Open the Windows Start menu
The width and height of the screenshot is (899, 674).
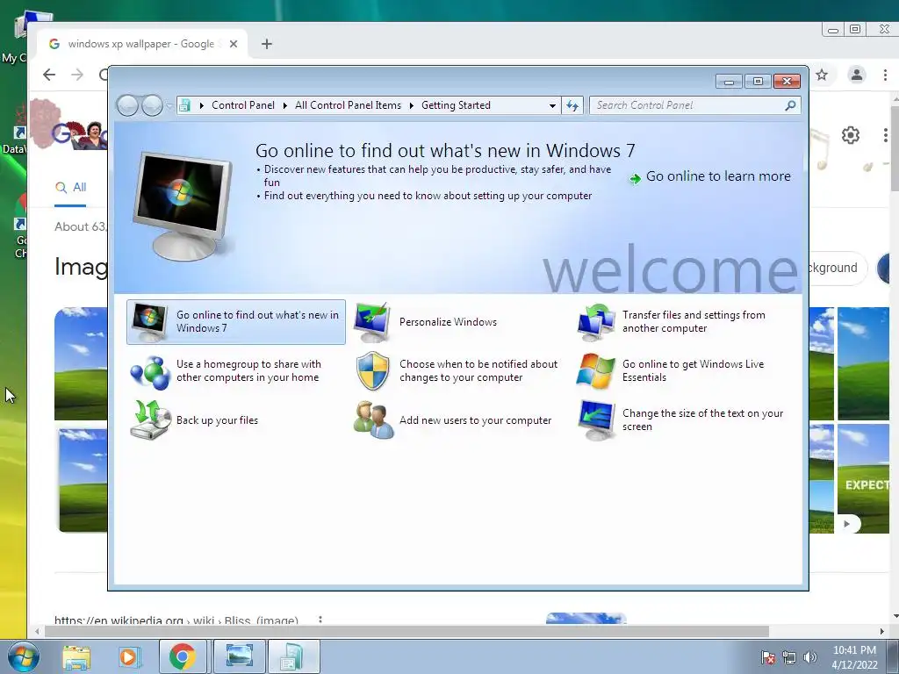24,656
